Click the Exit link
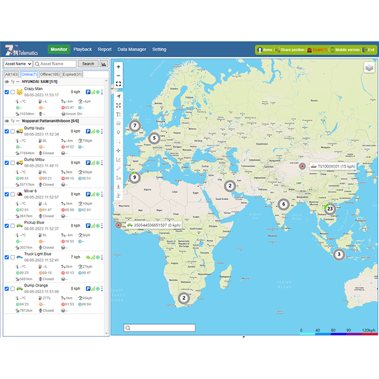Viewport: 379px width, 379px height. click(368, 50)
